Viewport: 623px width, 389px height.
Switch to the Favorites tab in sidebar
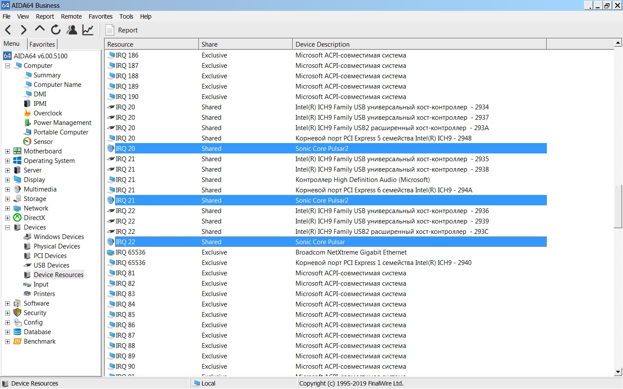click(x=42, y=44)
